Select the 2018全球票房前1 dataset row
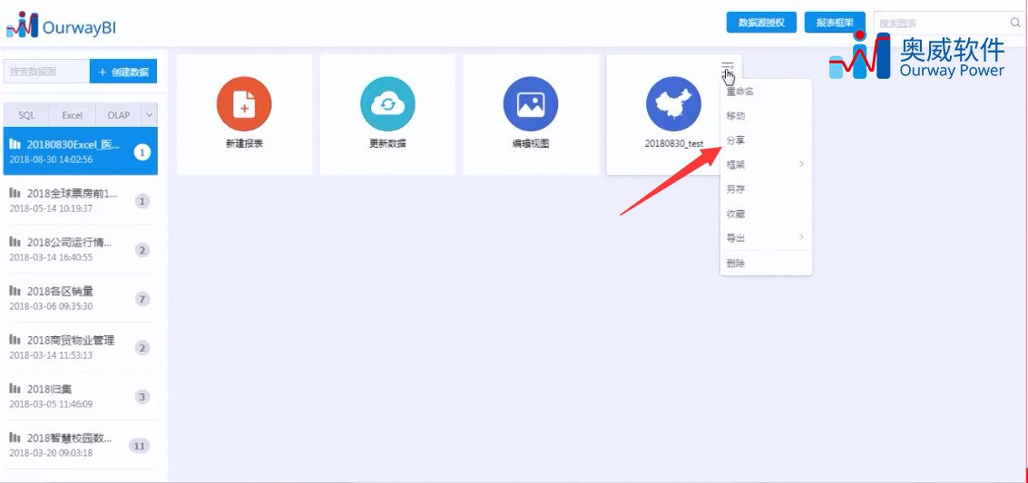This screenshot has width=1028, height=483. pyautogui.click(x=80, y=200)
